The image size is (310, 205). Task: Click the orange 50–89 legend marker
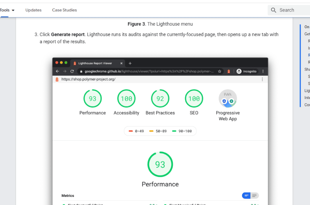click(x=151, y=131)
